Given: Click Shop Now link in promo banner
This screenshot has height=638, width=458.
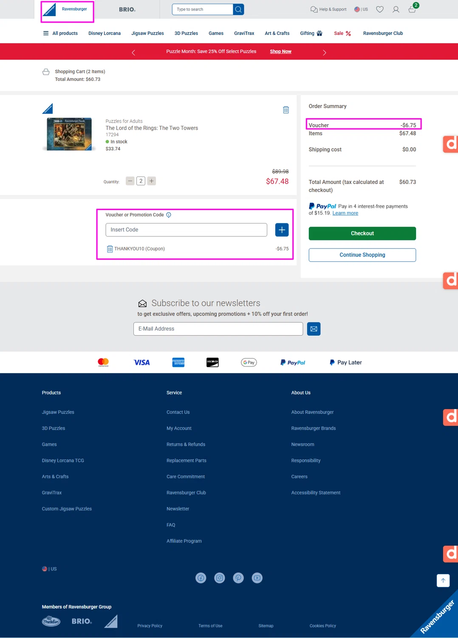Looking at the screenshot, I should pyautogui.click(x=280, y=51).
